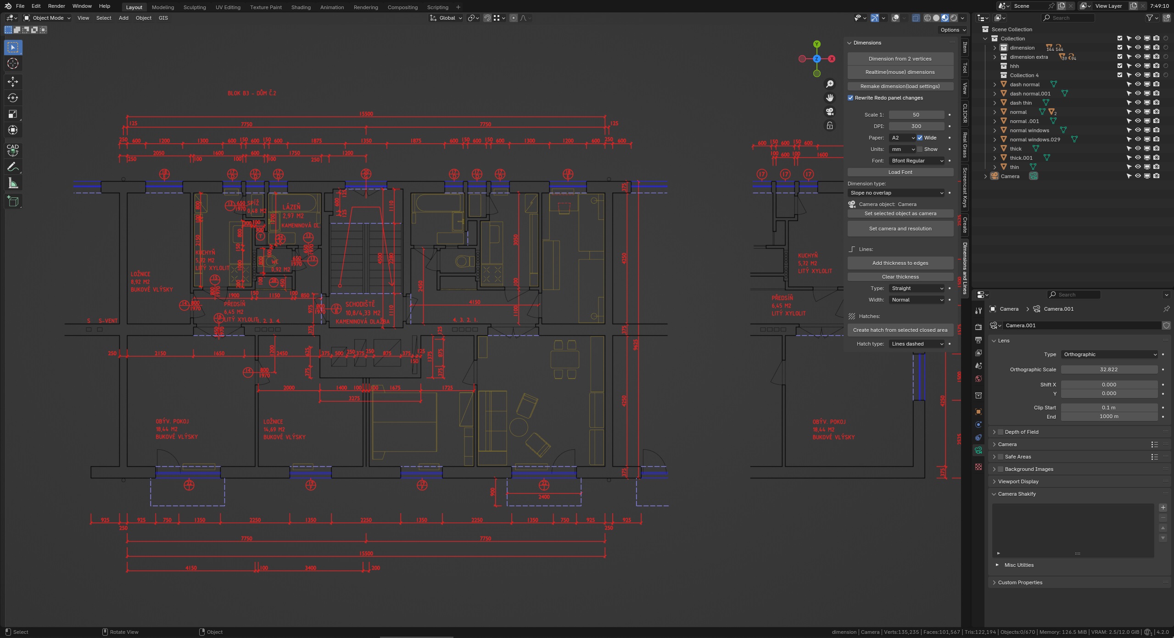The height and width of the screenshot is (638, 1174).
Task: Open the Paper size A2 dropdown
Action: 902,138
